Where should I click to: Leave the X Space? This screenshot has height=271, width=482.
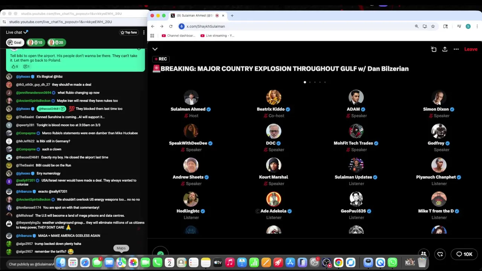point(471,49)
